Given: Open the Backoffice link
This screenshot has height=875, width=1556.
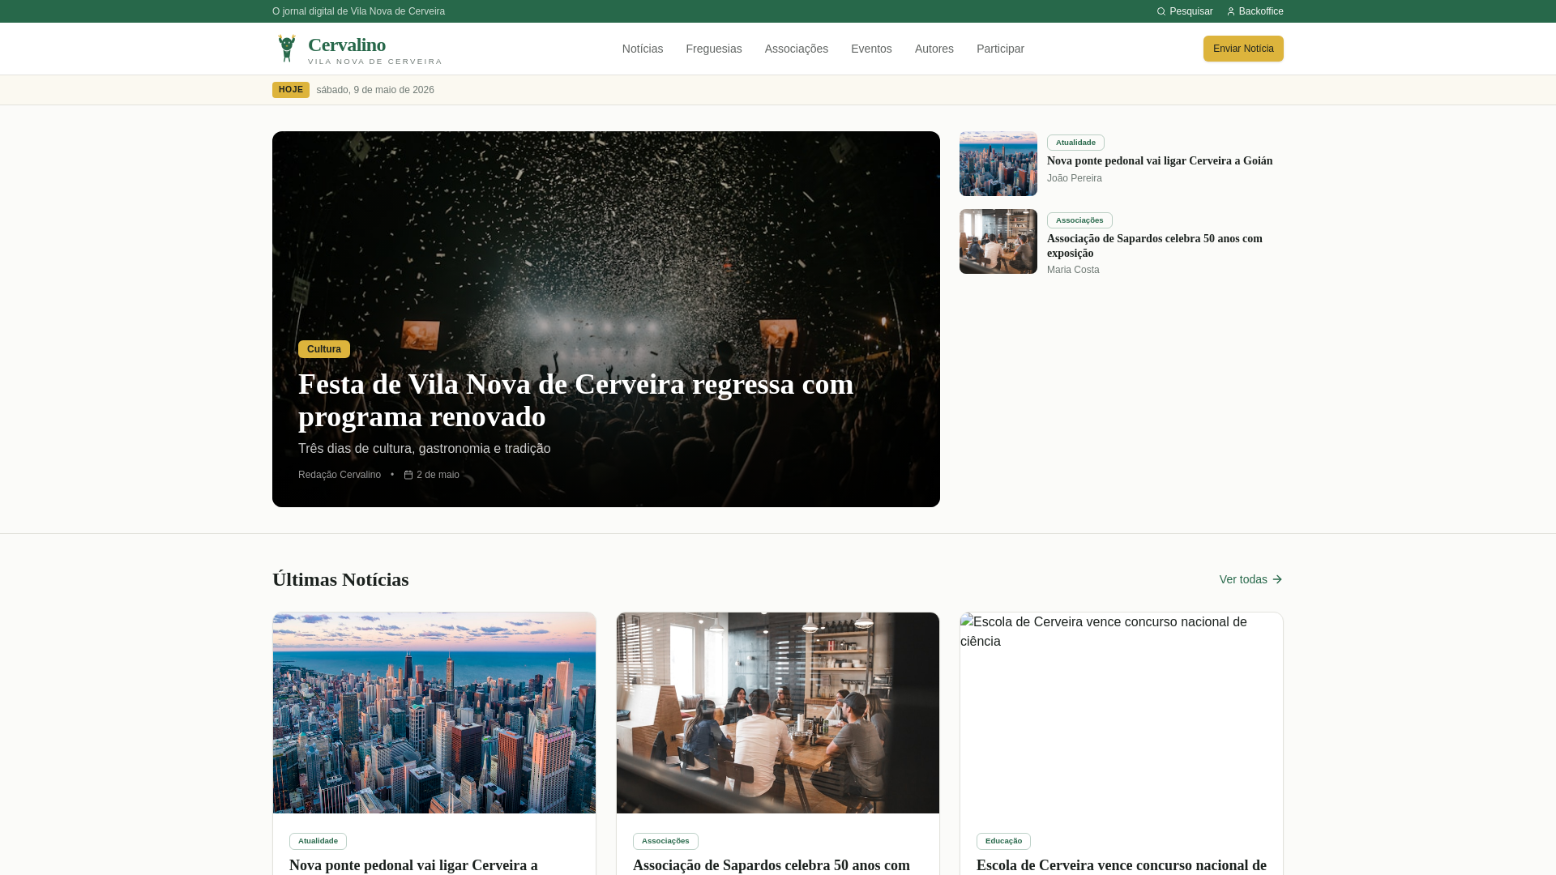Looking at the screenshot, I should point(1255,11).
